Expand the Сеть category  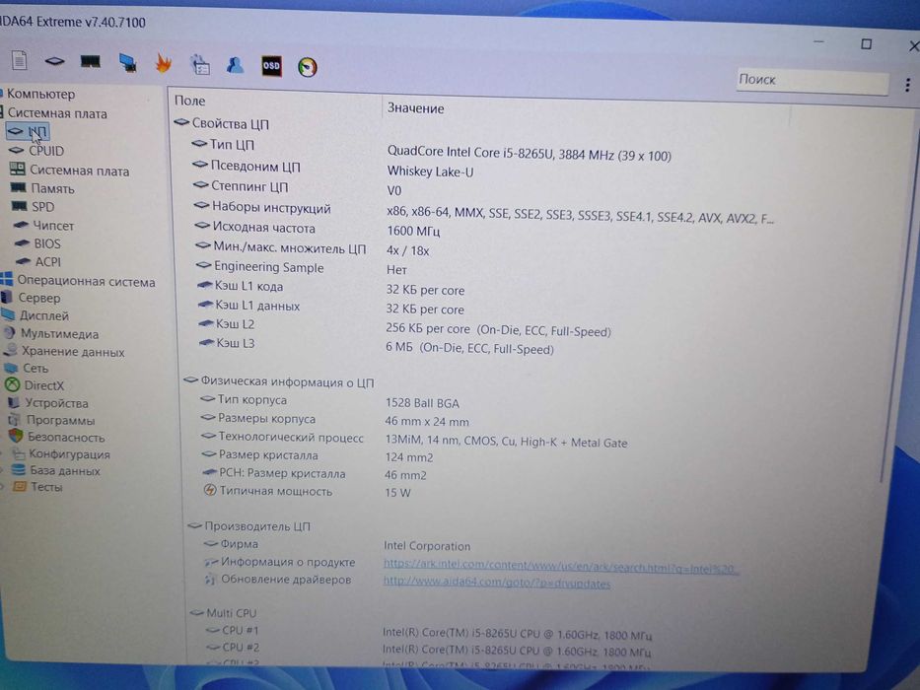35,369
